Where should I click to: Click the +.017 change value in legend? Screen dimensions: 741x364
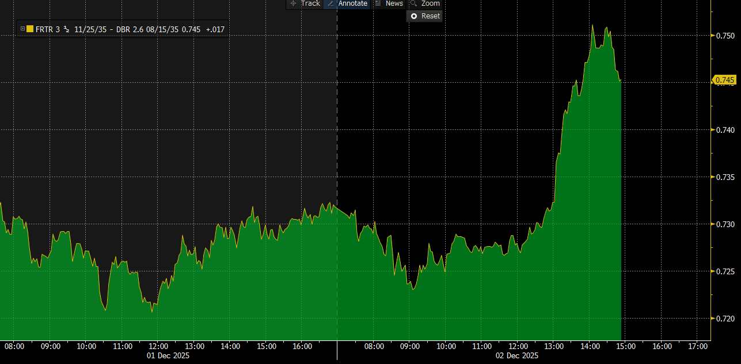coord(214,28)
